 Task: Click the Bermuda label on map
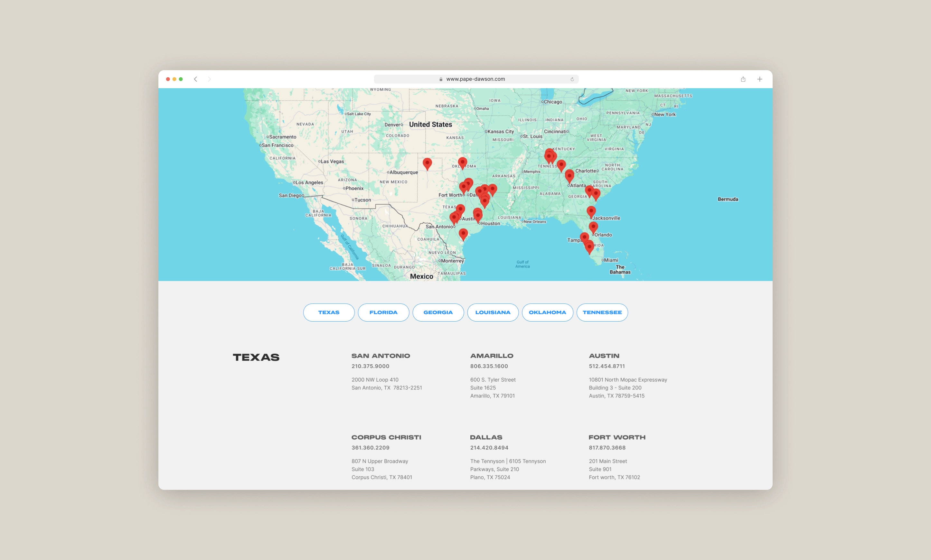click(728, 199)
